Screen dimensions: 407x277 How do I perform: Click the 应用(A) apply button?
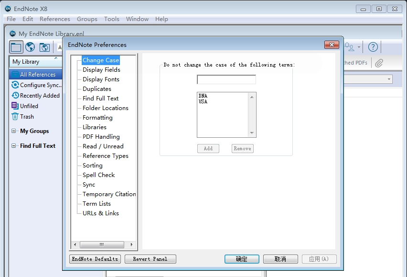click(319, 259)
